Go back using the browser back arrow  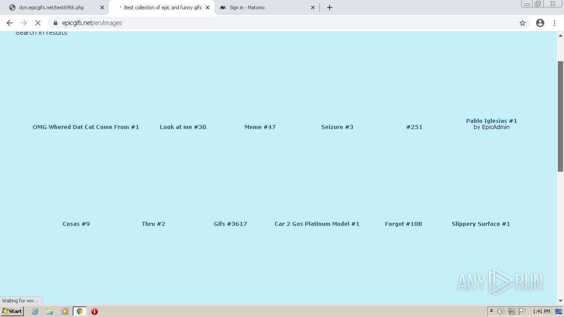click(10, 23)
